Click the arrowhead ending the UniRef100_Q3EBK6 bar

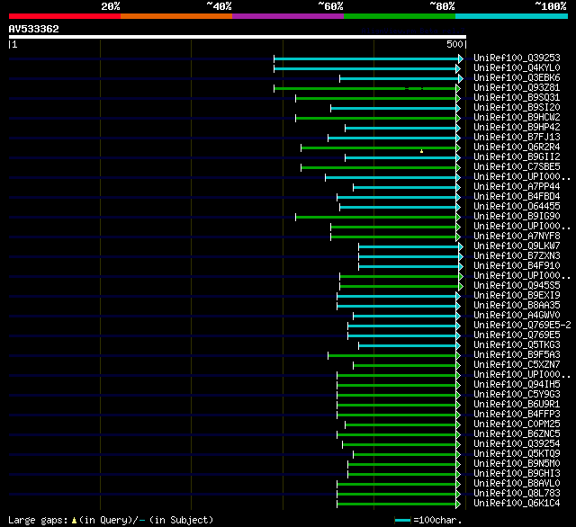(461, 78)
